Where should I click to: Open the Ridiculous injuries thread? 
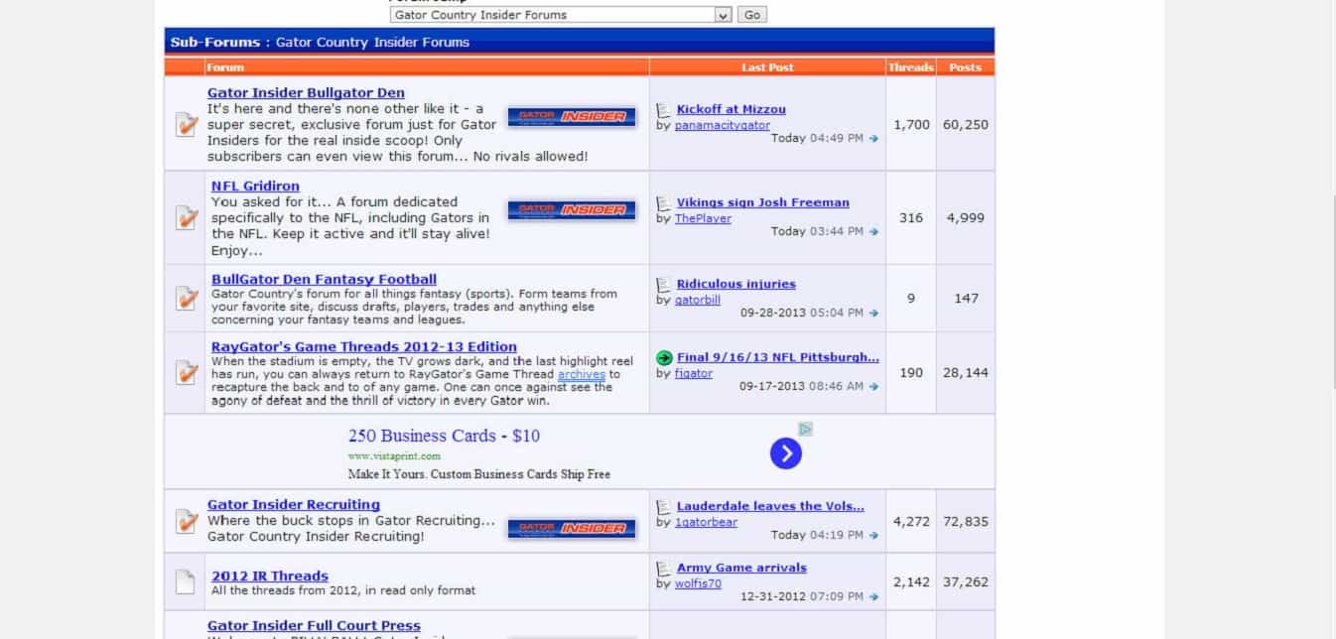[x=736, y=284]
